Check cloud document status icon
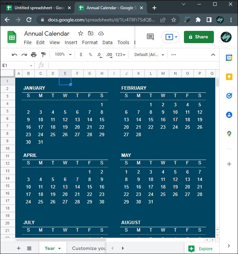This screenshot has height=254, width=238. 101,33
